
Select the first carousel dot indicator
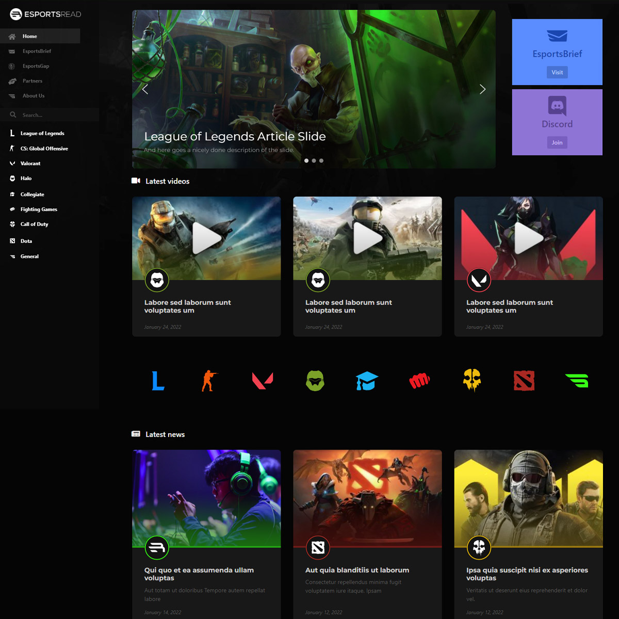pyautogui.click(x=306, y=161)
